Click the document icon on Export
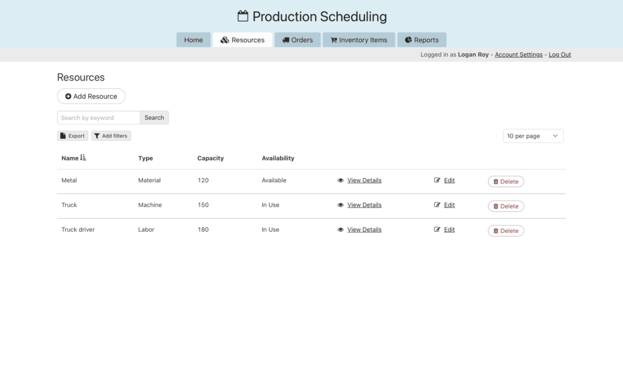The height and width of the screenshot is (366, 623). [63, 136]
